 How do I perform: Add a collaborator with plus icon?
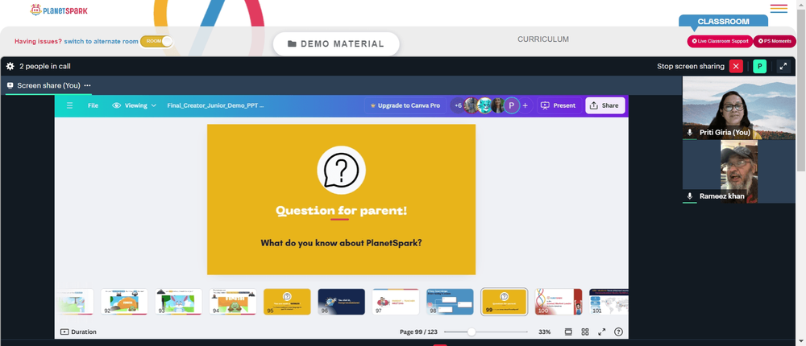[x=525, y=105]
